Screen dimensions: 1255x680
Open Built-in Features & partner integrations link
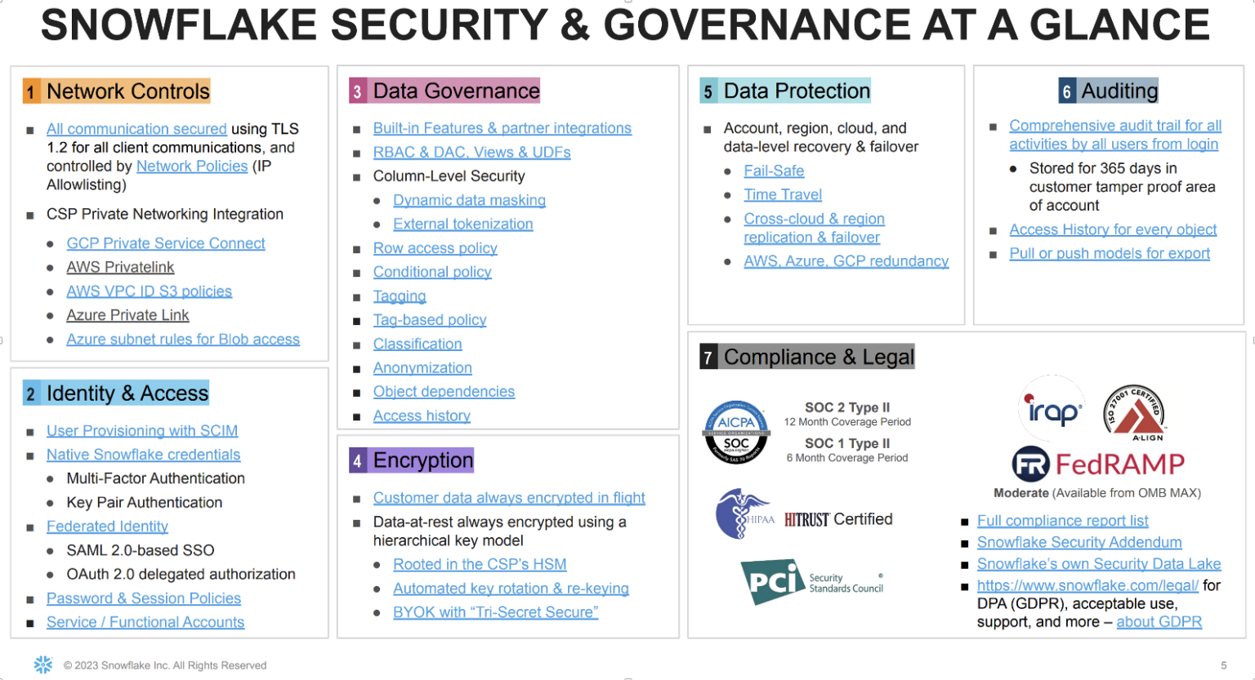(x=502, y=128)
